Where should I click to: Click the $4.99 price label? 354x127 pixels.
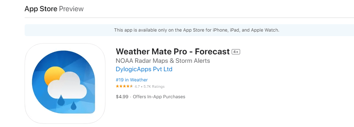click(122, 97)
